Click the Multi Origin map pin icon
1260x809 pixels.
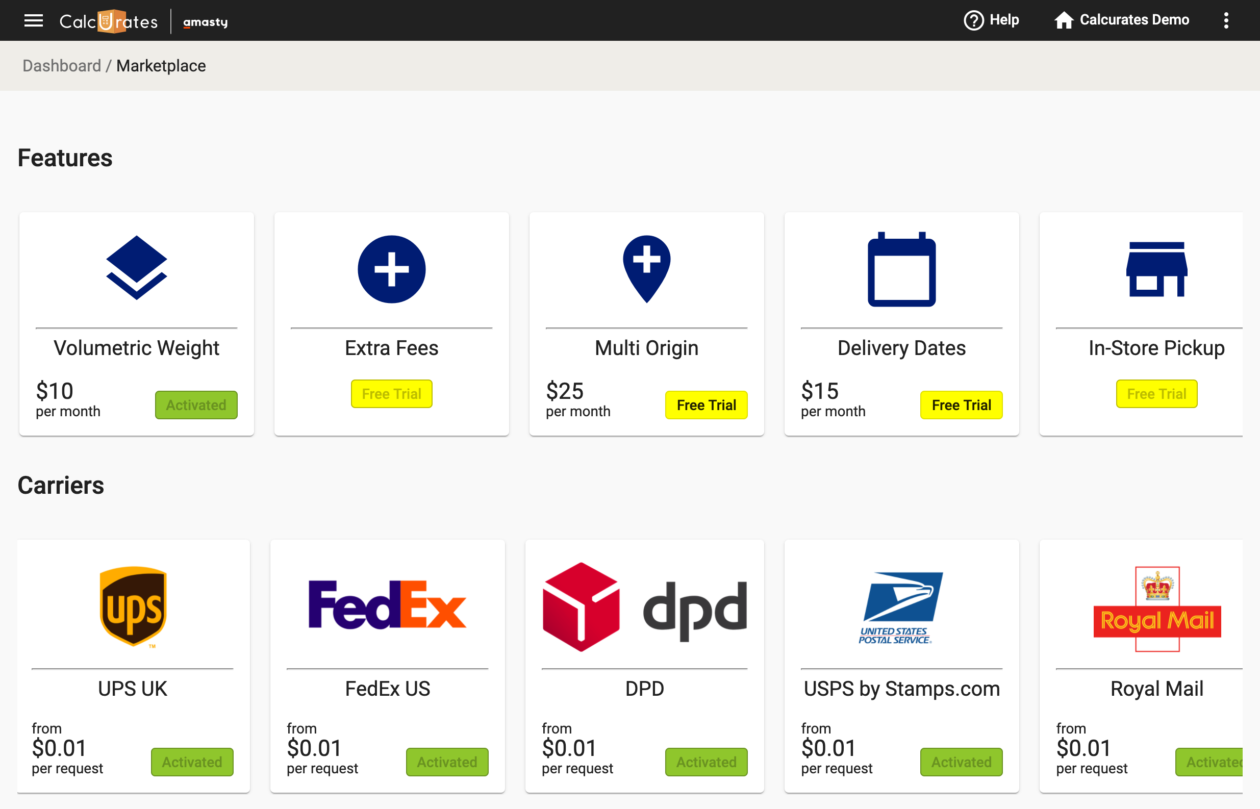646,269
